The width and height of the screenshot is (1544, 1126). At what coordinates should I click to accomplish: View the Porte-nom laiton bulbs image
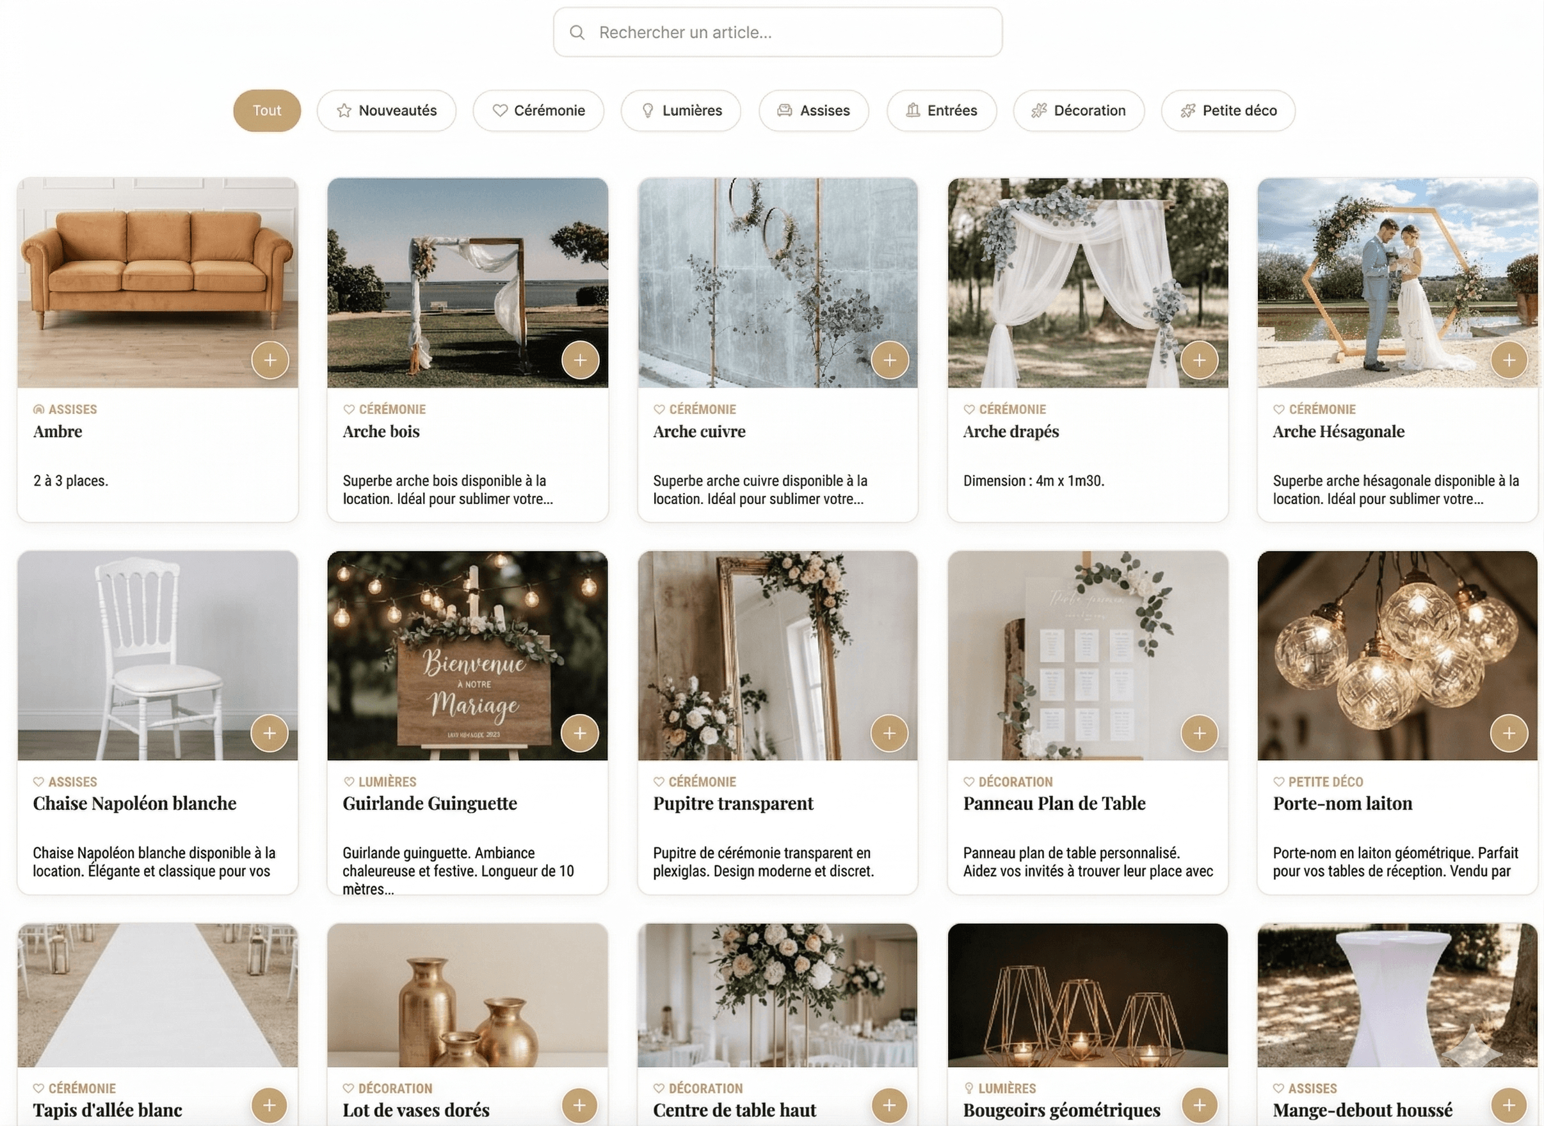click(1397, 656)
